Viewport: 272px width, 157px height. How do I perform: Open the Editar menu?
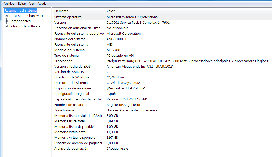pos(22,4)
